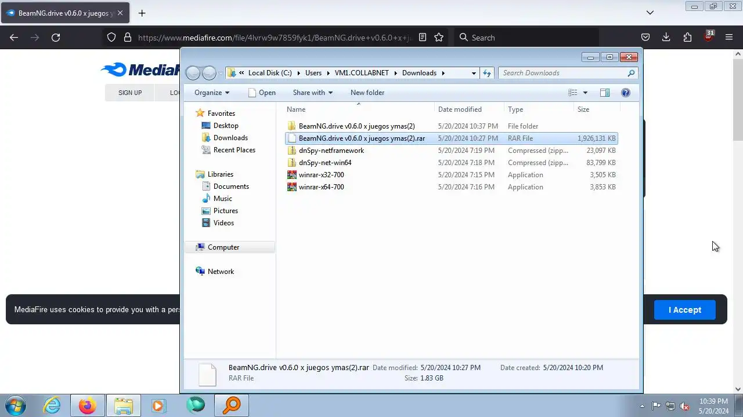Open Pictures library
This screenshot has height=417, width=743.
coord(225,211)
